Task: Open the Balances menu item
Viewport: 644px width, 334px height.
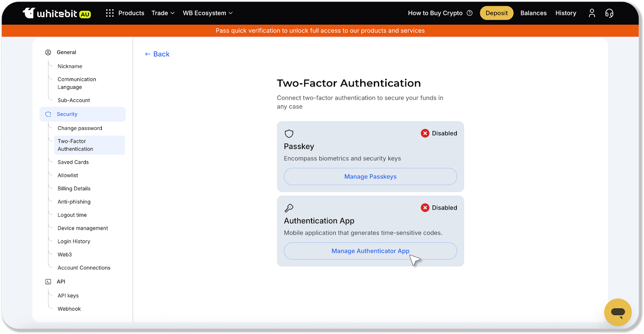Action: tap(533, 13)
